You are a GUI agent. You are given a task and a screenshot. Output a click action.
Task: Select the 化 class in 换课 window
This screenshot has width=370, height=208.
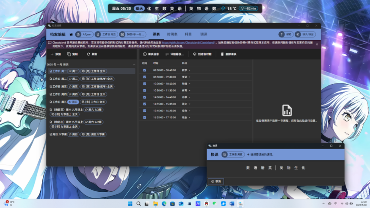(303, 168)
